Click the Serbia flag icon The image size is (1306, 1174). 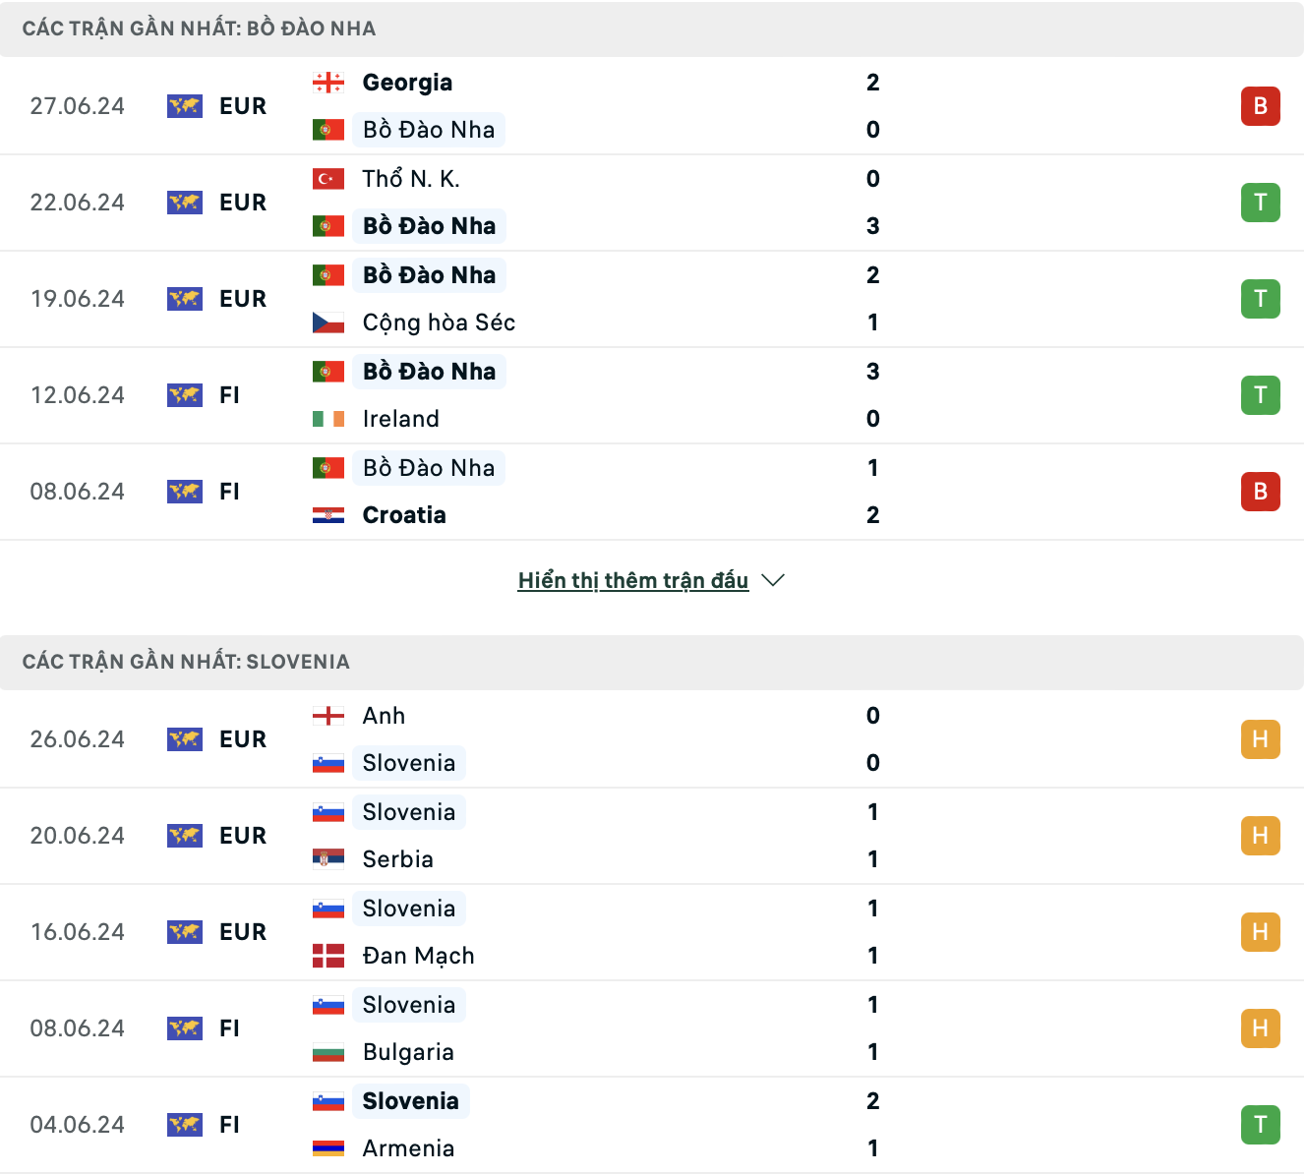[328, 859]
